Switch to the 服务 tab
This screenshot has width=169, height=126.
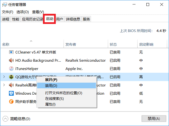tap(86, 19)
